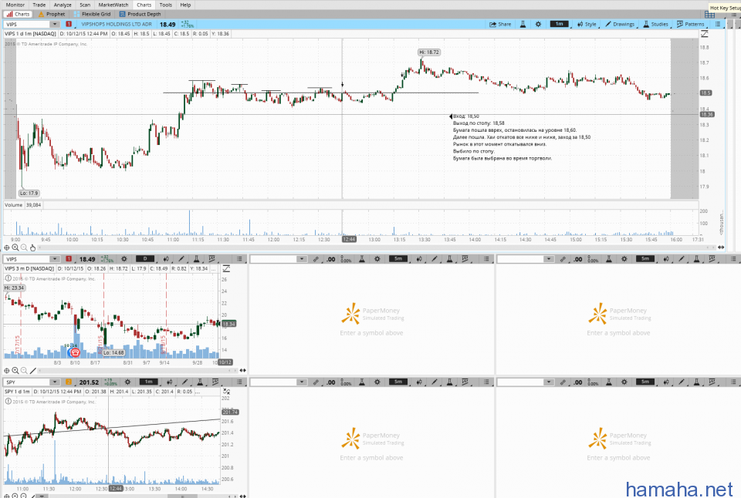Click the earnings phone icon on VIPS daily chart
Screen dimensions: 741x498
pos(74,352)
